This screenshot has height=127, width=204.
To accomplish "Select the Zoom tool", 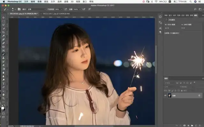I will point(4,98).
